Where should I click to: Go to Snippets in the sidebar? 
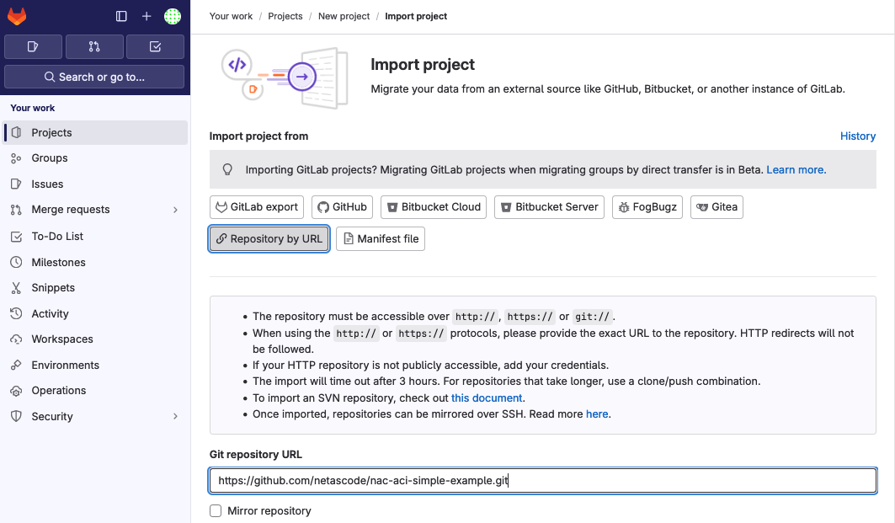point(95,288)
